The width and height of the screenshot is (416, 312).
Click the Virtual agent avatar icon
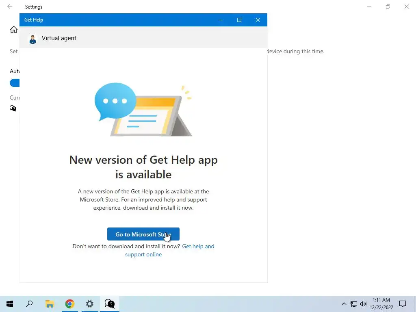point(32,39)
